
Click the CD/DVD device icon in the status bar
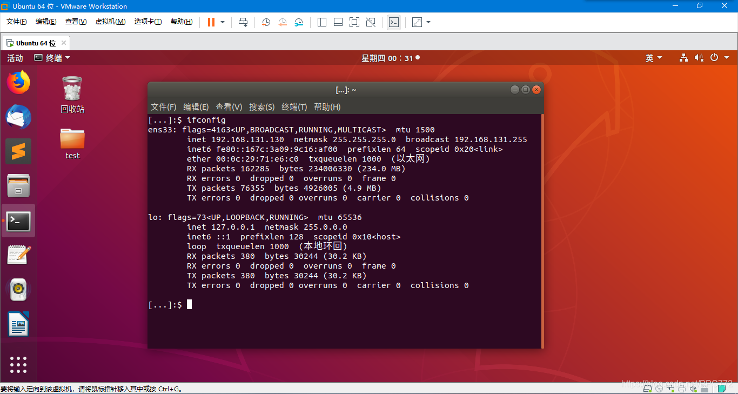point(660,388)
